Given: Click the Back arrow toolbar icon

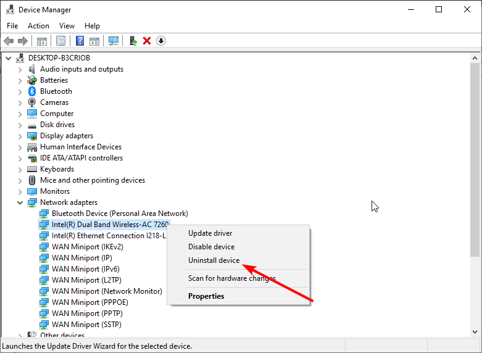Looking at the screenshot, I should click(9, 41).
